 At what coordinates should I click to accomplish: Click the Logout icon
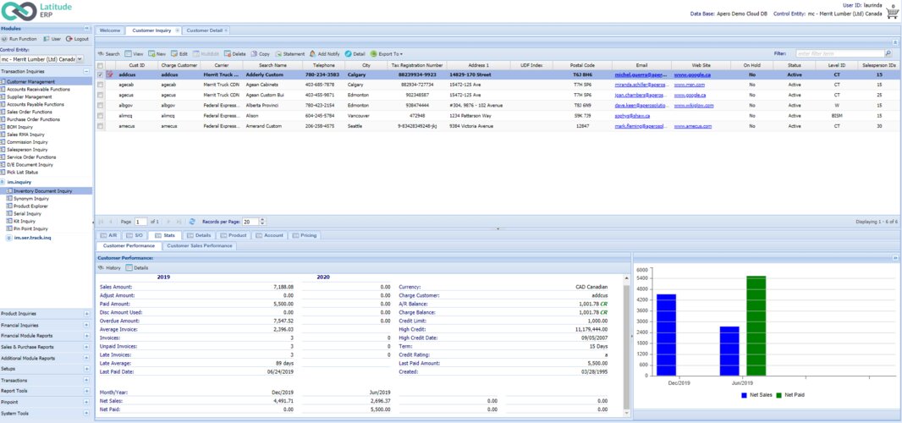tap(69, 39)
